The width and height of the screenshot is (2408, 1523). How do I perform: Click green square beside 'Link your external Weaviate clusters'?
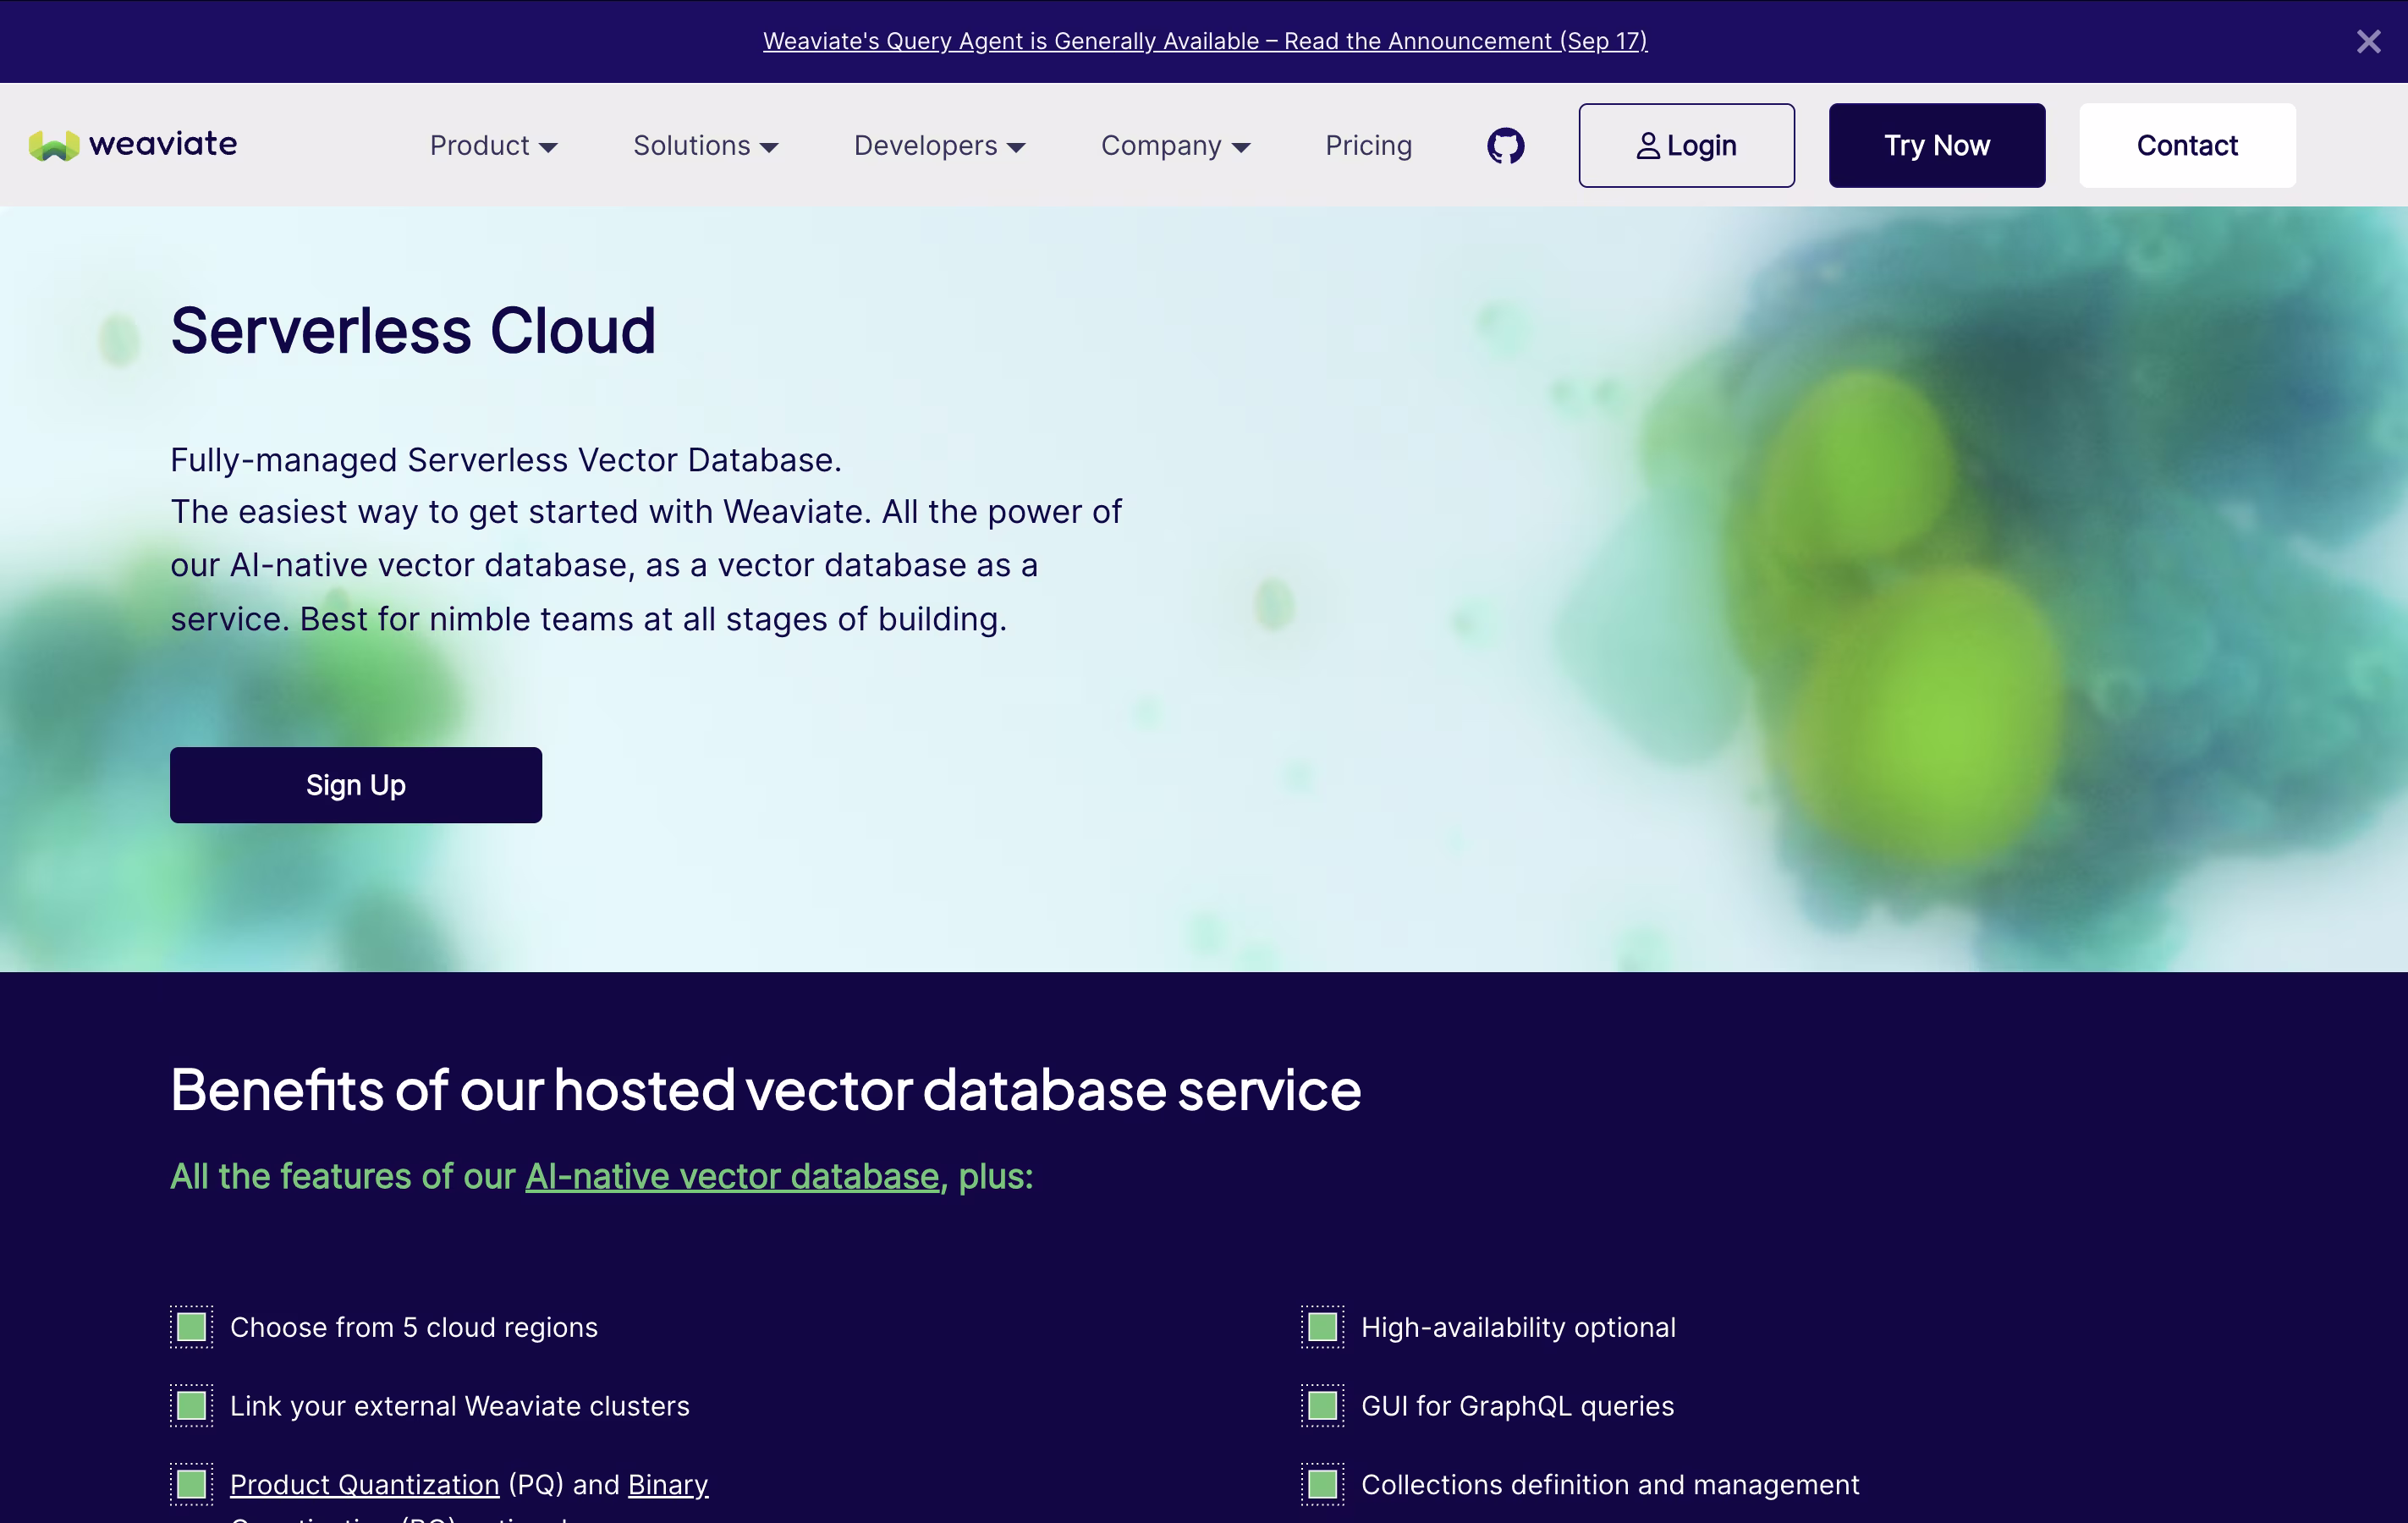tap(191, 1406)
